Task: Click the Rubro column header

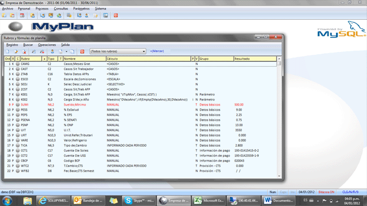Action: (x=30, y=59)
